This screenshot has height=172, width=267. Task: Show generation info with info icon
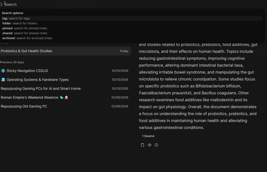[x=156, y=145]
